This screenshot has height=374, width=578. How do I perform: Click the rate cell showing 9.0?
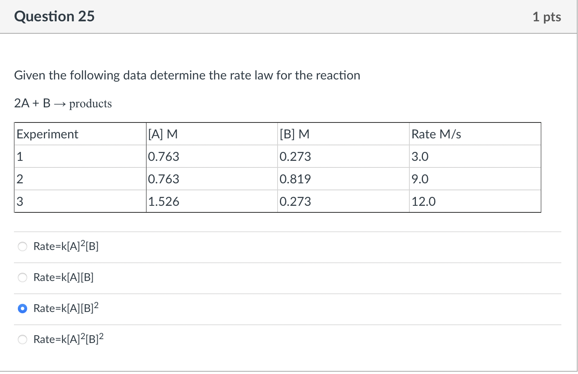click(x=475, y=179)
